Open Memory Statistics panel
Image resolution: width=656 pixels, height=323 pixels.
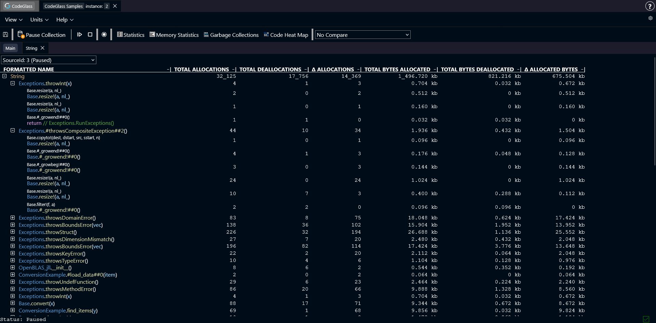[174, 34]
